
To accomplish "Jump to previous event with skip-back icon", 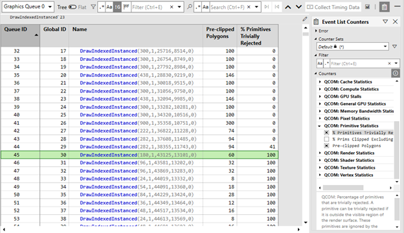I will [x=276, y=7].
